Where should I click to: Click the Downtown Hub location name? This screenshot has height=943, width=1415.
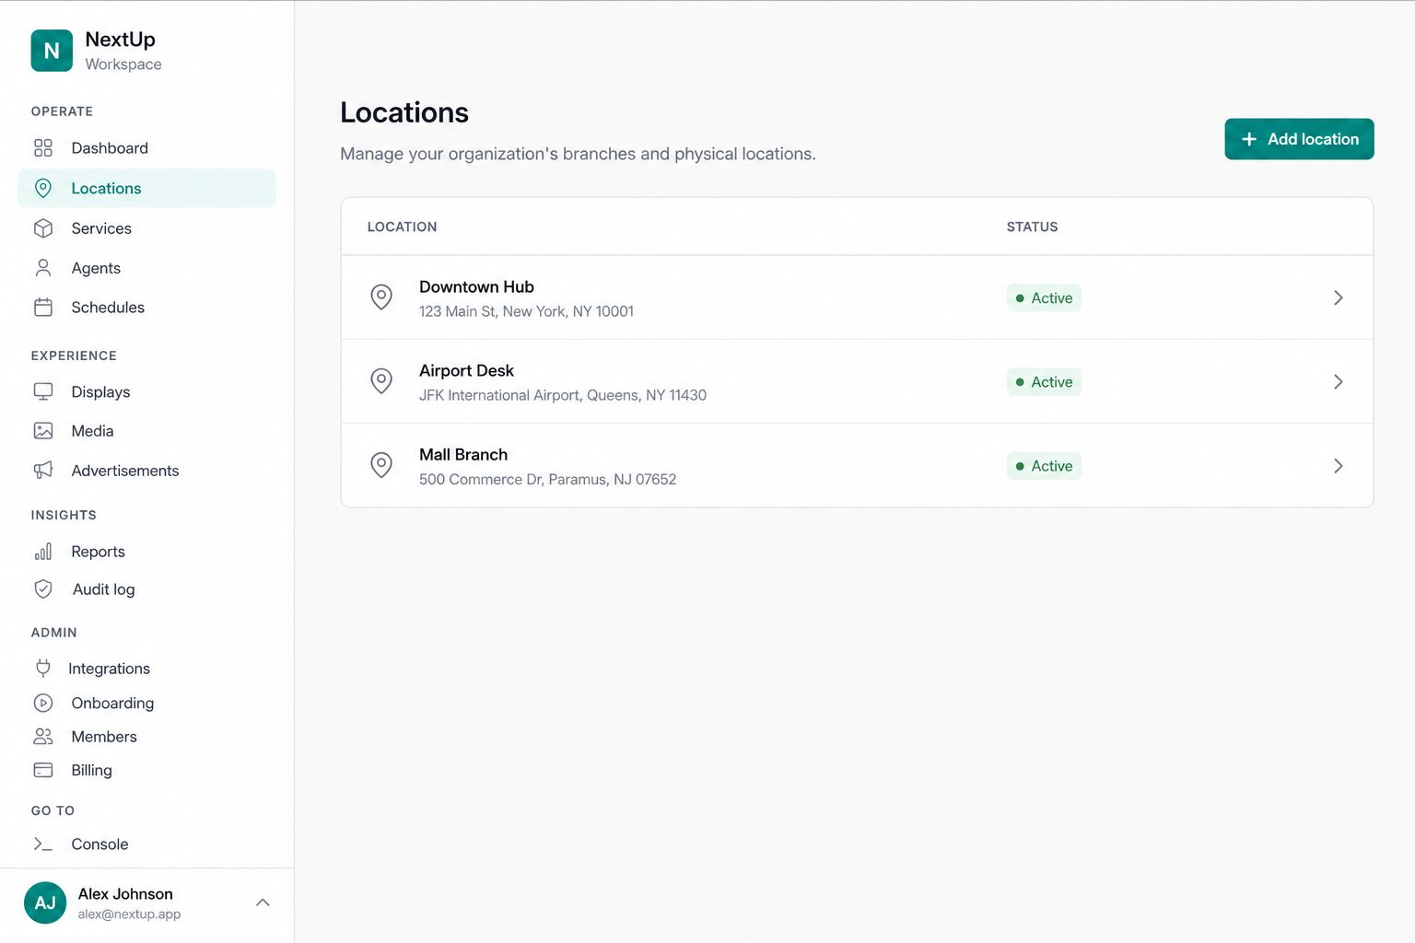[476, 286]
